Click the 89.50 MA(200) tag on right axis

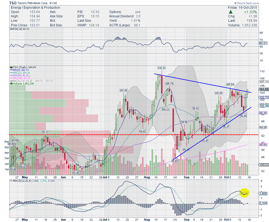point(263,145)
